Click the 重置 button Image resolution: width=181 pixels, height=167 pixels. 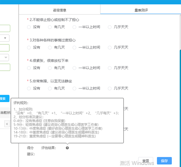coord(146,161)
